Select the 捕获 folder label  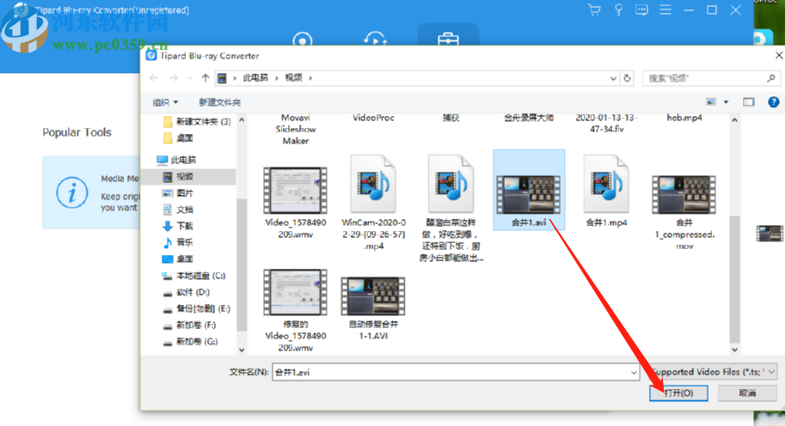tap(451, 118)
